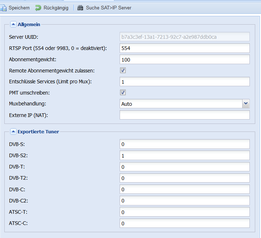Viewport: 261px width, 238px height.
Task: Click the Rückgängig button label
Action: (56, 8)
